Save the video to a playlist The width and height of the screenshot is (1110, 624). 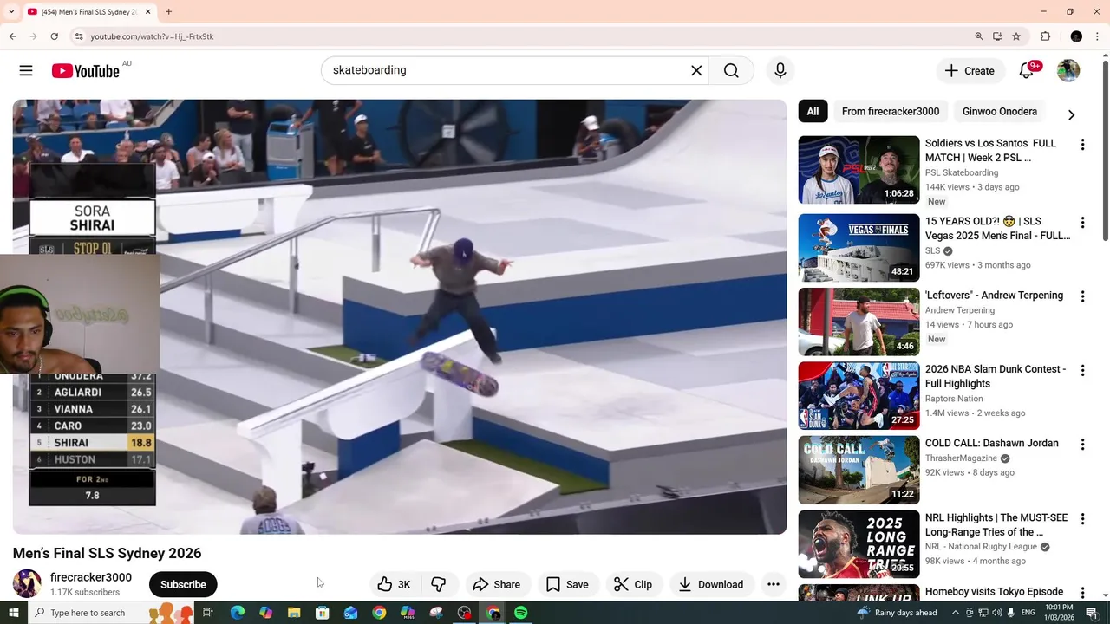pos(567,584)
